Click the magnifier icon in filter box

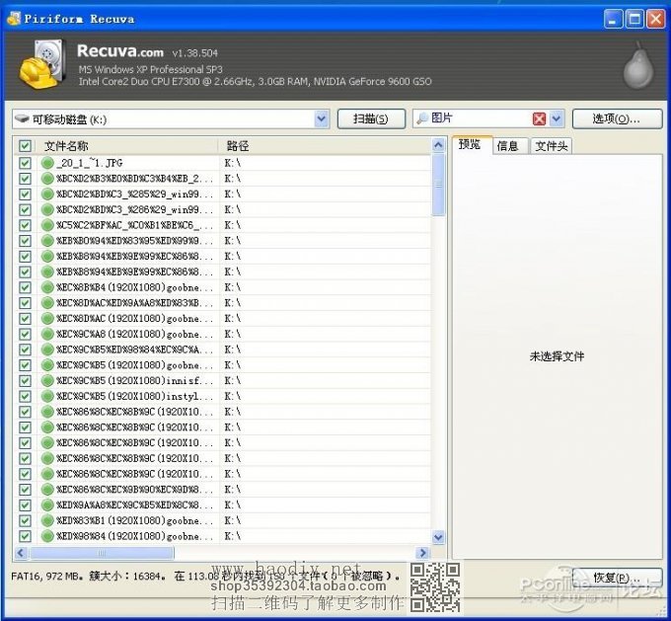point(422,118)
